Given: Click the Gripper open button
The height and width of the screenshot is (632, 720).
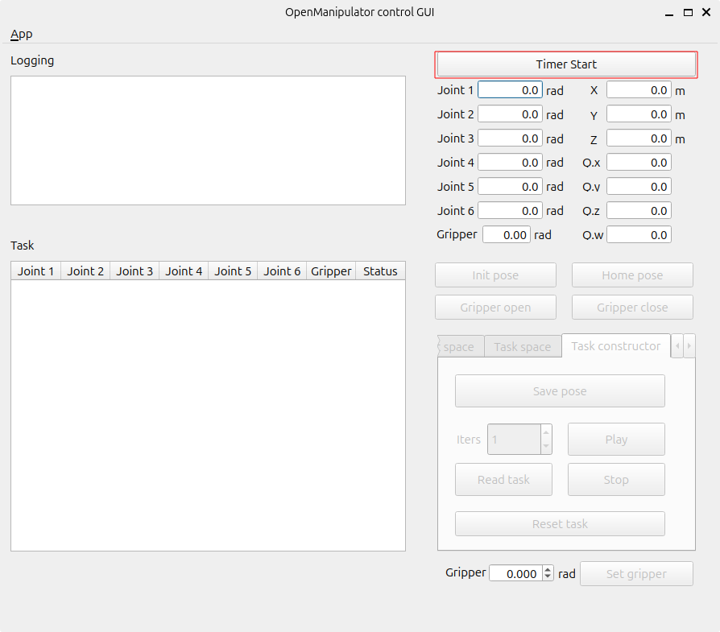Looking at the screenshot, I should point(495,308).
